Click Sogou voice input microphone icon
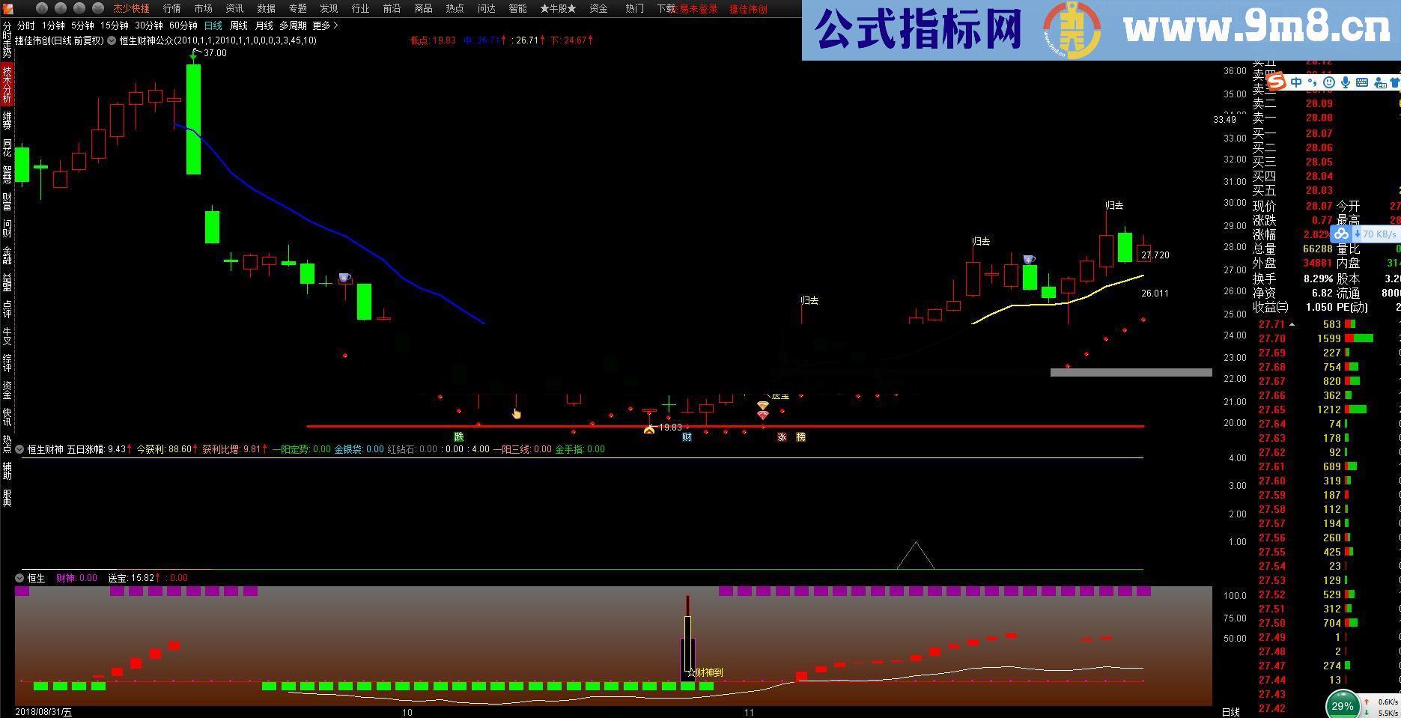The height and width of the screenshot is (718, 1401). click(x=1346, y=82)
